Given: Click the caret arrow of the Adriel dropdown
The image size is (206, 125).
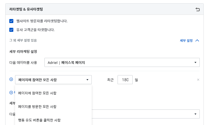Looking at the screenshot, I should 195,63.
